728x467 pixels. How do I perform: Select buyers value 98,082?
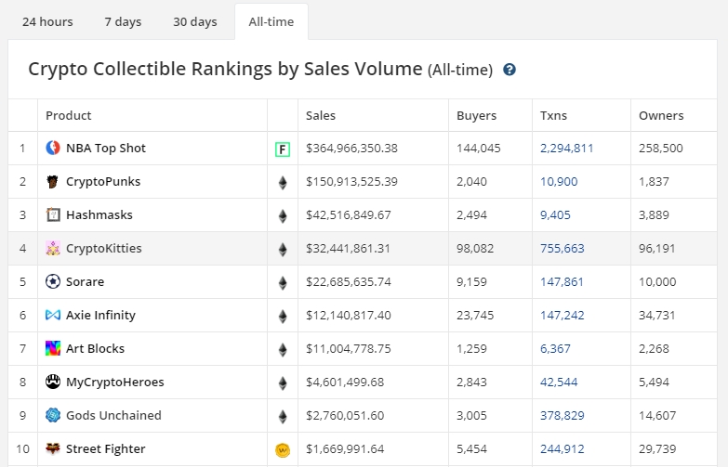coord(475,248)
